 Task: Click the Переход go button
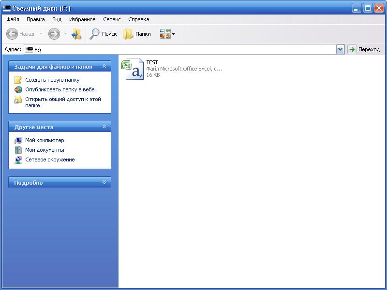[364, 49]
